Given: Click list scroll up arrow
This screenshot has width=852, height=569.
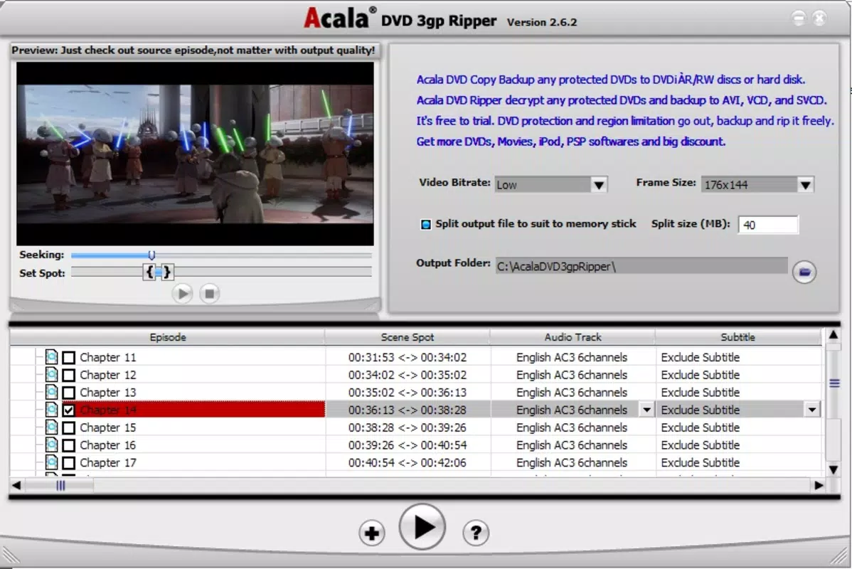Looking at the screenshot, I should pos(834,335).
